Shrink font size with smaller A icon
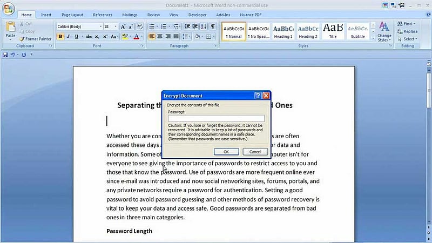This screenshot has width=432, height=243. click(131, 26)
